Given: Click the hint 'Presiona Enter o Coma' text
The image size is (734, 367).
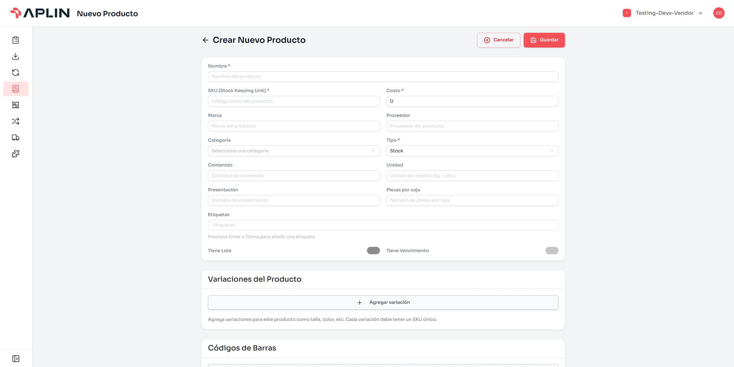Looking at the screenshot, I should click(x=261, y=237).
